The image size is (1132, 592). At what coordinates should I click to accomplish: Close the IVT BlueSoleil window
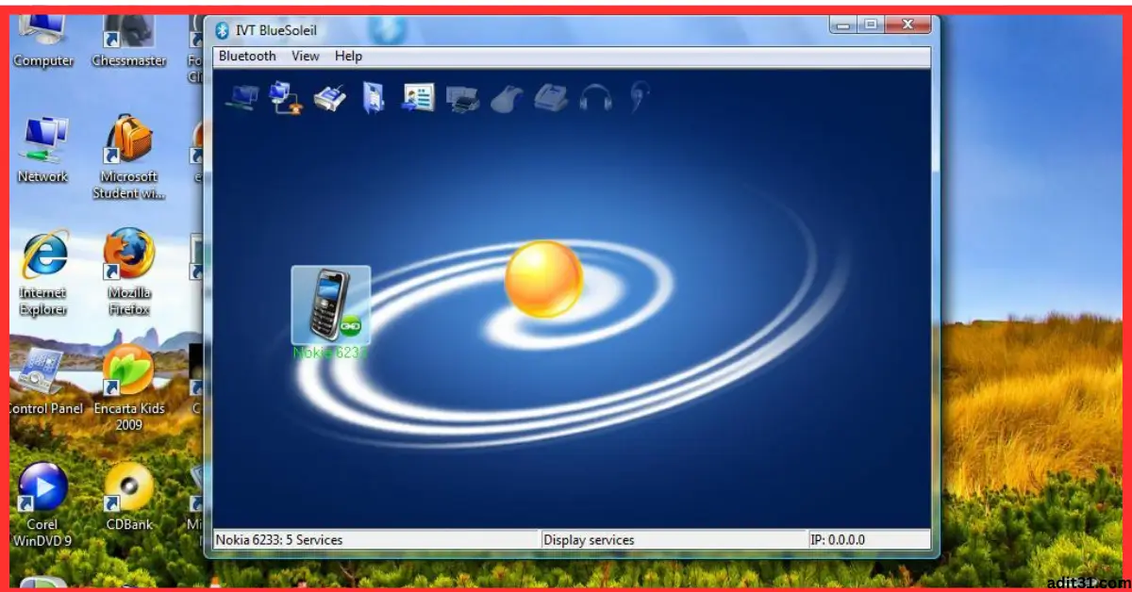907,25
